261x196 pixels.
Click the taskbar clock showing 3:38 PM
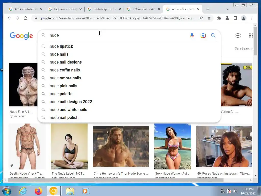pos(248,191)
